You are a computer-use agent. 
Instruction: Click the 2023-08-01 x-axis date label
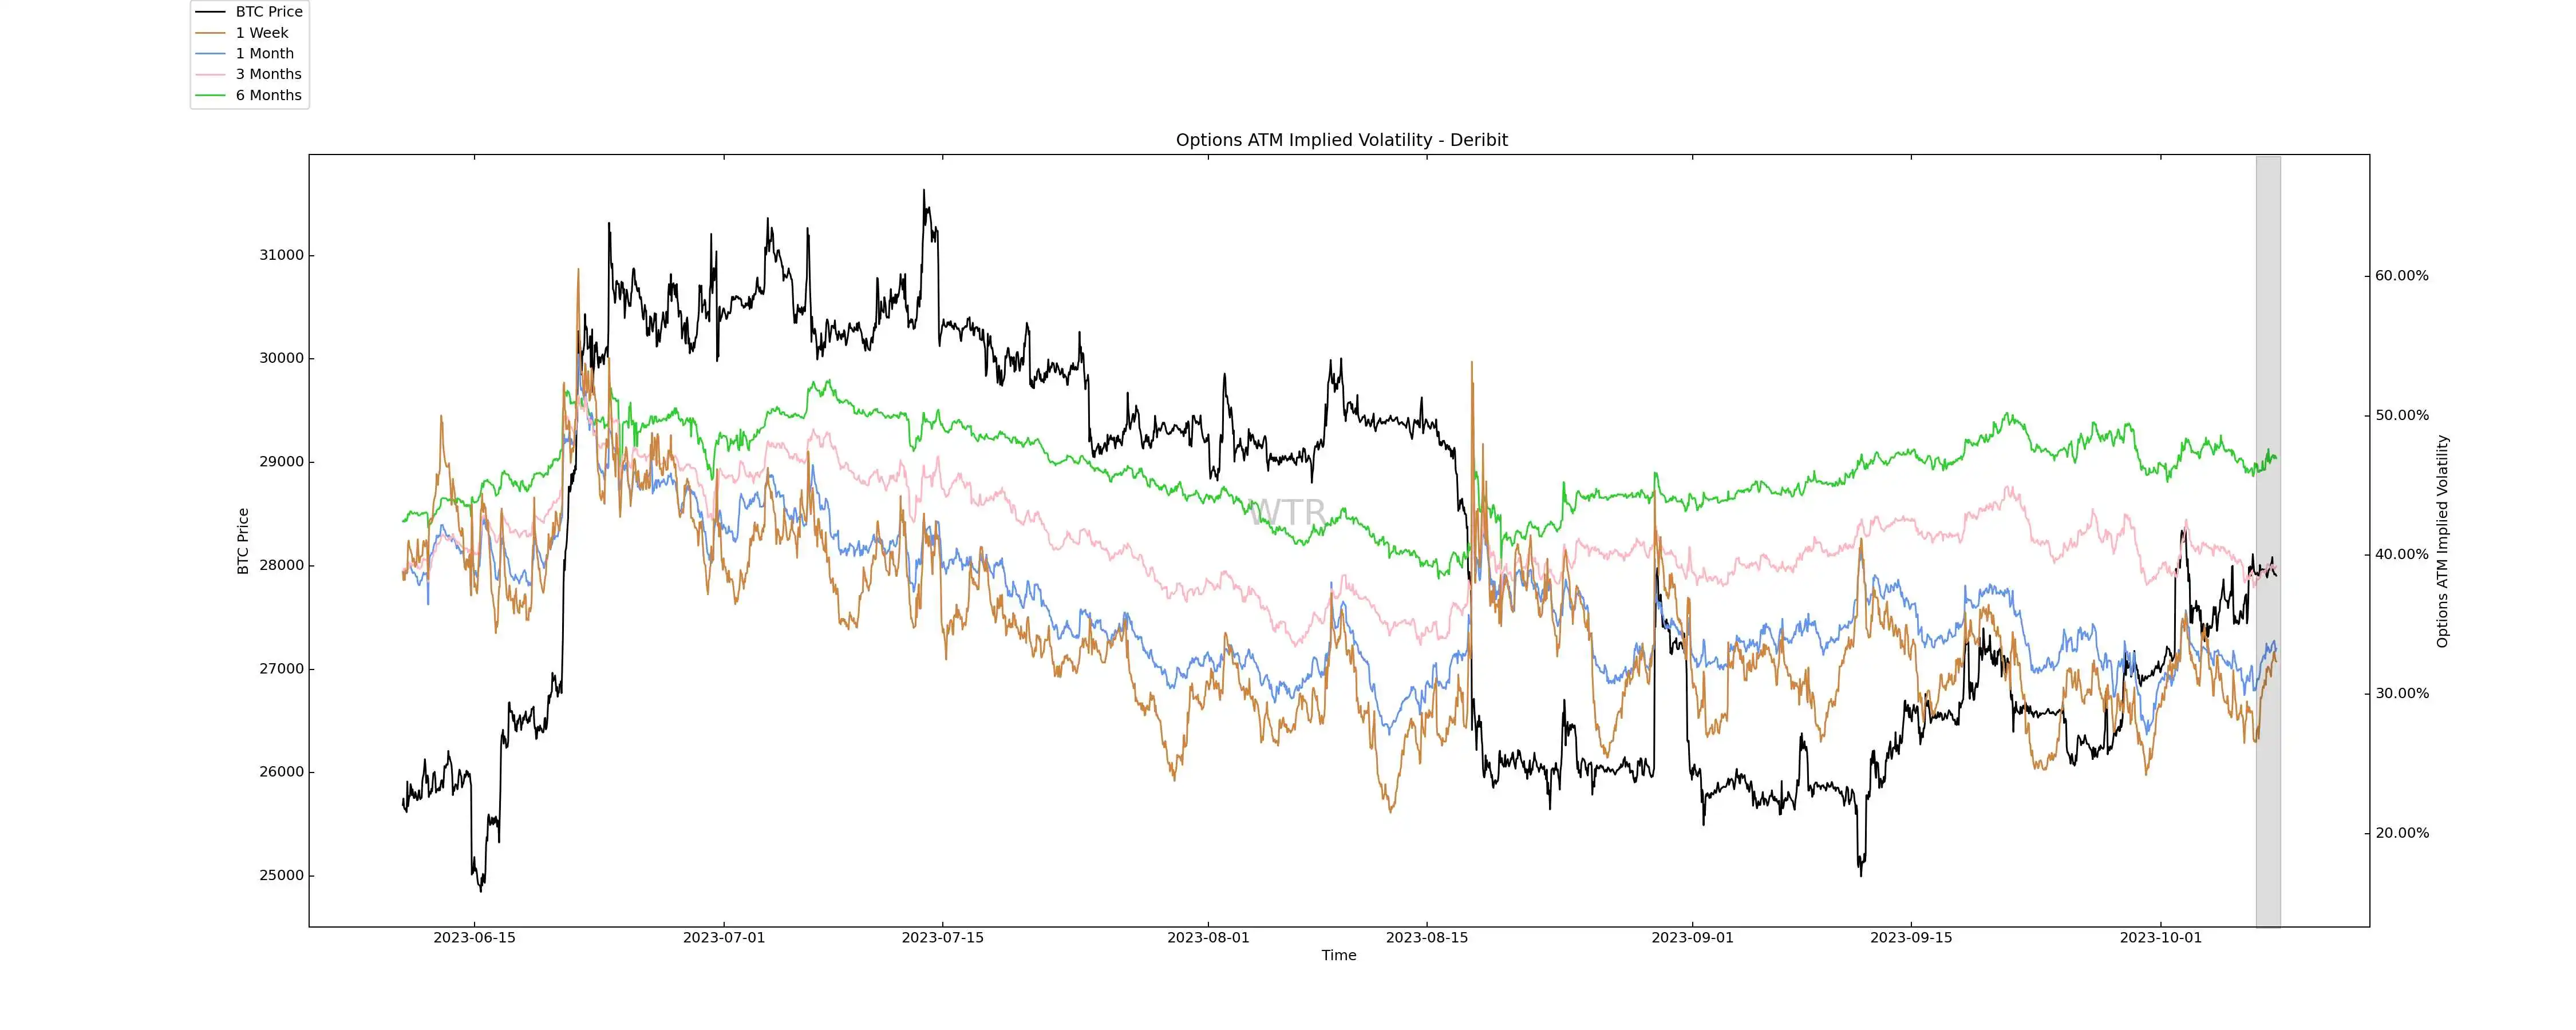coord(1208,938)
